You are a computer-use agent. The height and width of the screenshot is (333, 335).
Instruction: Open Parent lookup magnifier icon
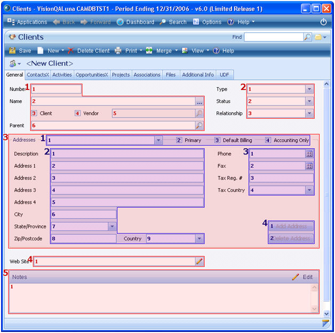coord(199,126)
